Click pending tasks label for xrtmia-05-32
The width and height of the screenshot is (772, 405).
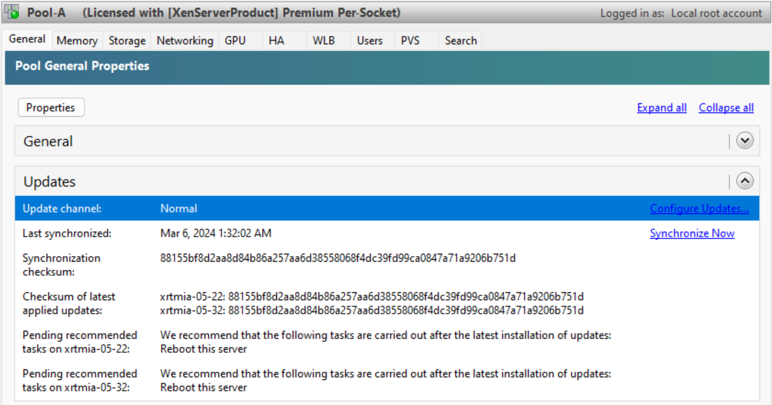(x=80, y=380)
